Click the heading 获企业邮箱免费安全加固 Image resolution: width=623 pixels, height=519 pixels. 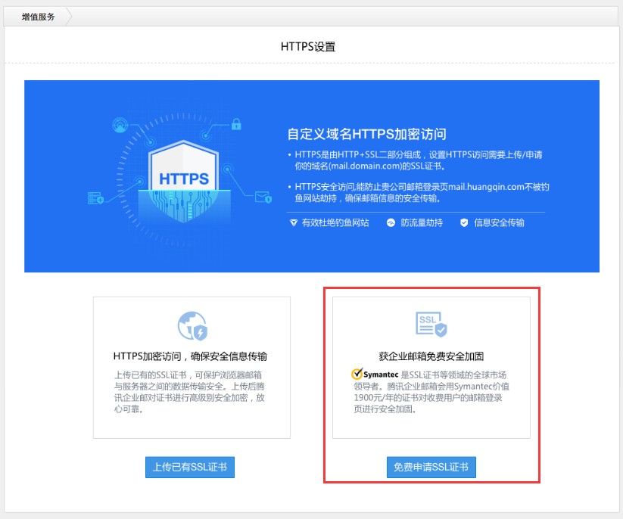431,356
